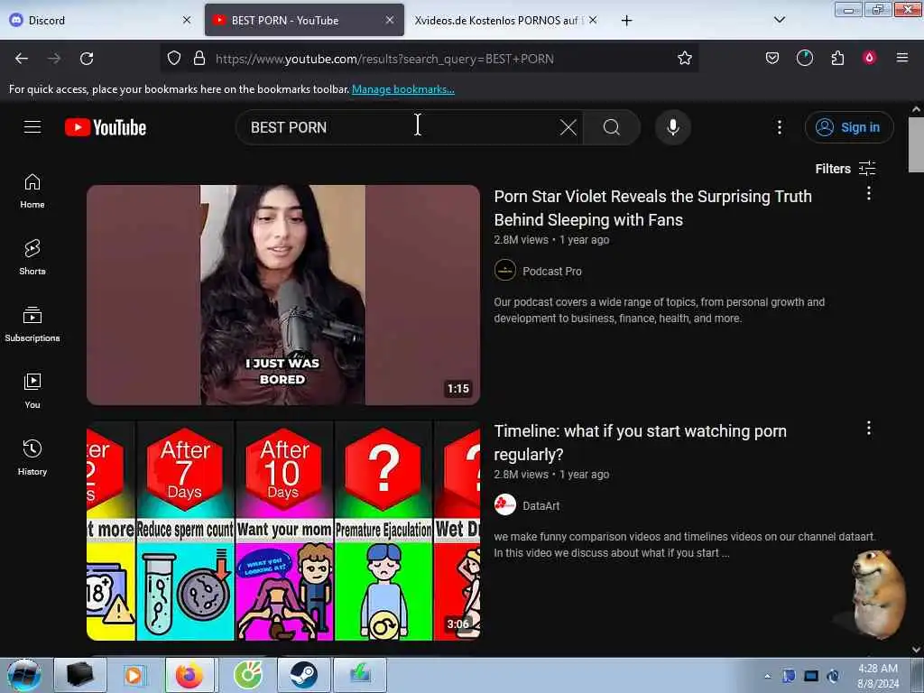Open Porn Star Violet Reveals video title

click(x=653, y=208)
